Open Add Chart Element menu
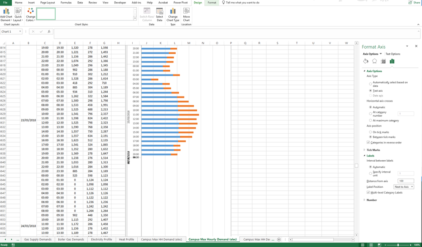Viewport: 422px width, 247px height. tap(6, 15)
